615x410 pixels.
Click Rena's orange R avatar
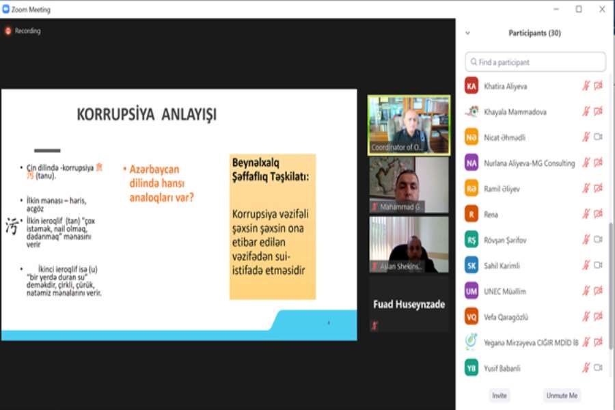point(471,214)
